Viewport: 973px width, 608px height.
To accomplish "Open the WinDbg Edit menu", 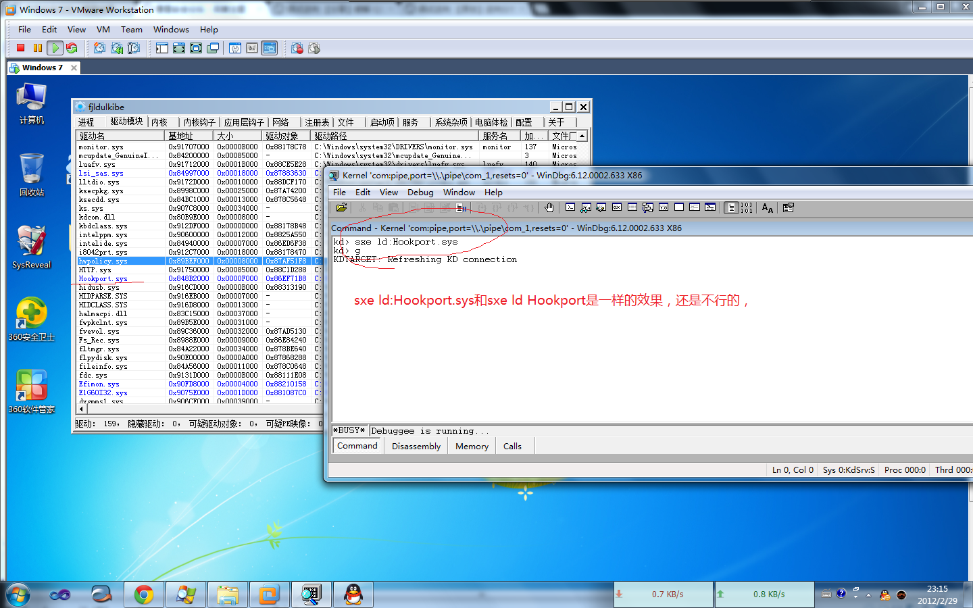I will 363,193.
